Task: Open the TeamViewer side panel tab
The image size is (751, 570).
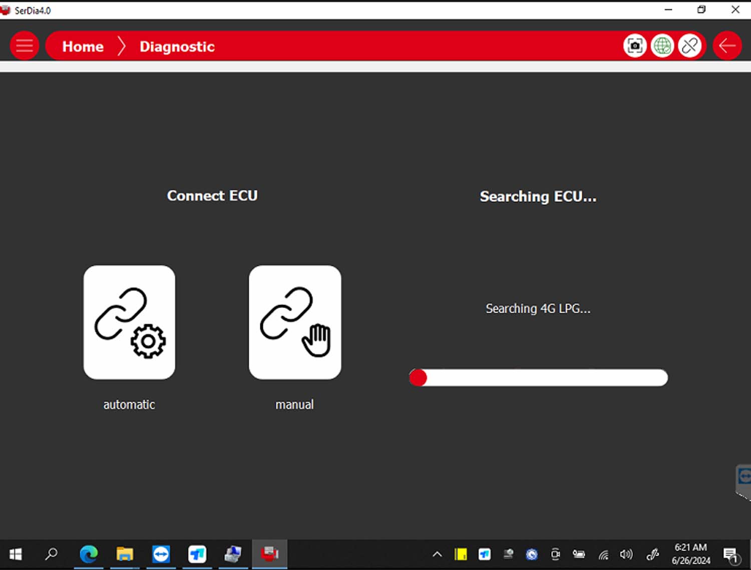Action: [743, 477]
